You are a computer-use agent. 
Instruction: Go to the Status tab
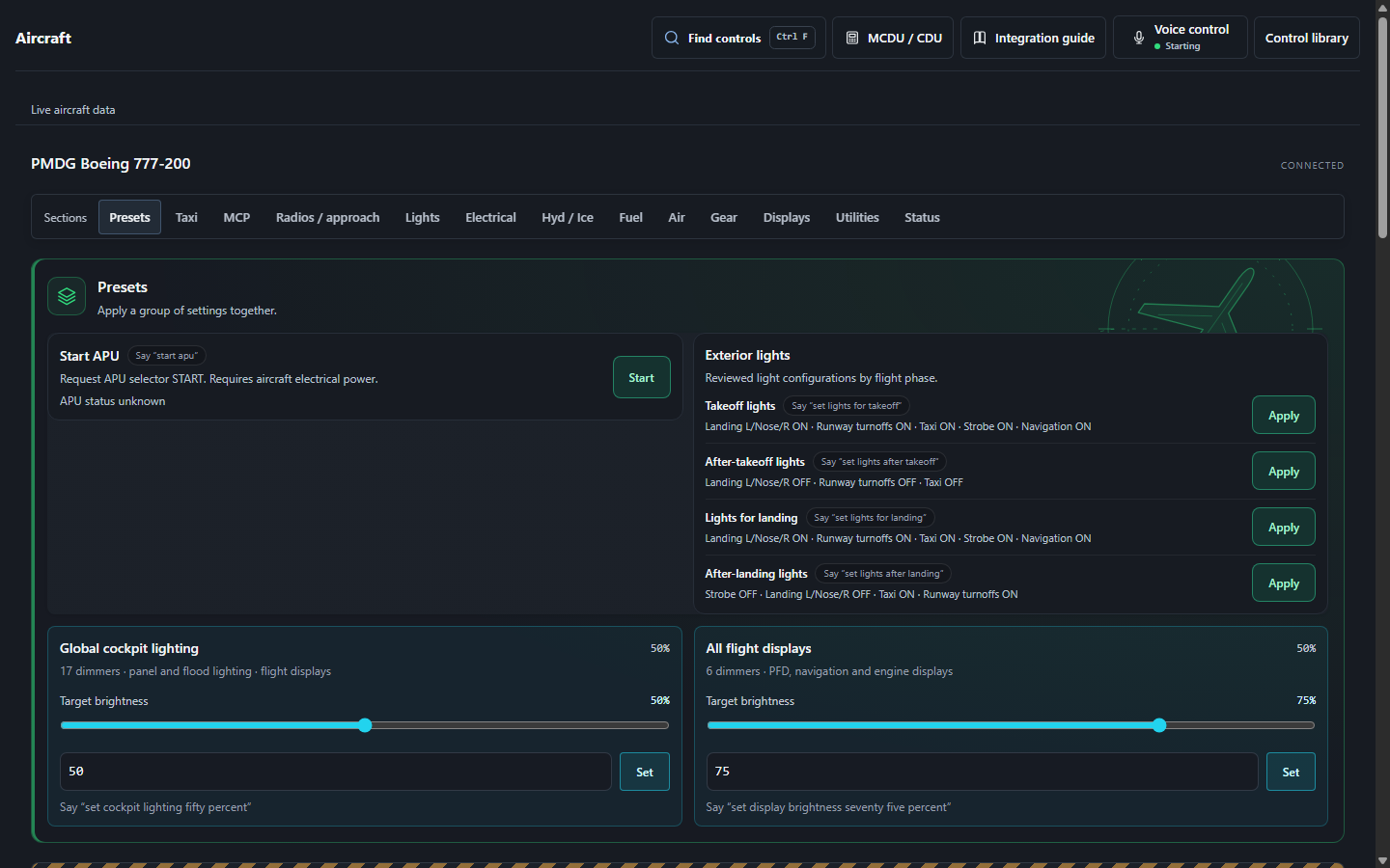(922, 217)
